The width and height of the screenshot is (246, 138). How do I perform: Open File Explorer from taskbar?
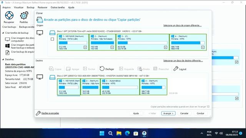tap(119, 133)
